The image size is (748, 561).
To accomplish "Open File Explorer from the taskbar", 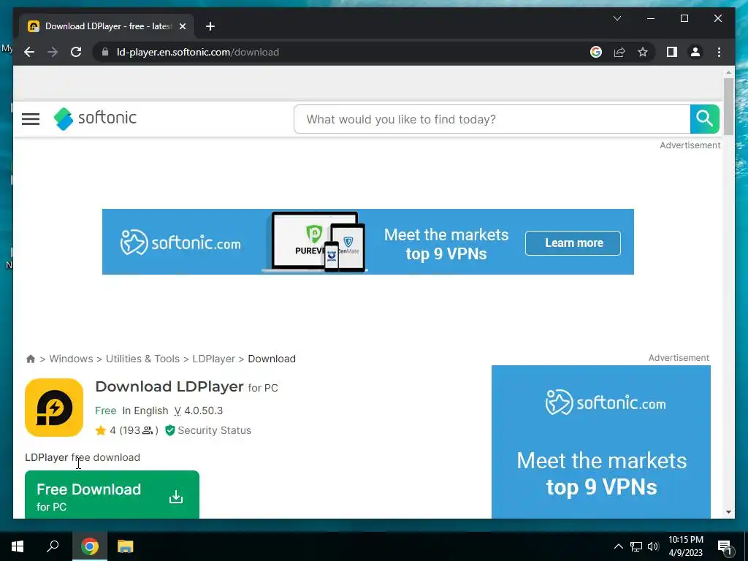I will (x=125, y=546).
